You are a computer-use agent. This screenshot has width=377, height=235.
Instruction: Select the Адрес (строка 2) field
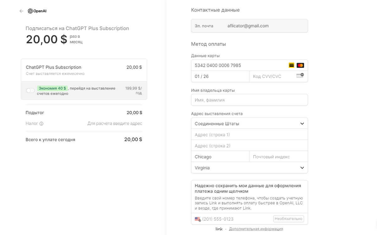[x=249, y=146]
